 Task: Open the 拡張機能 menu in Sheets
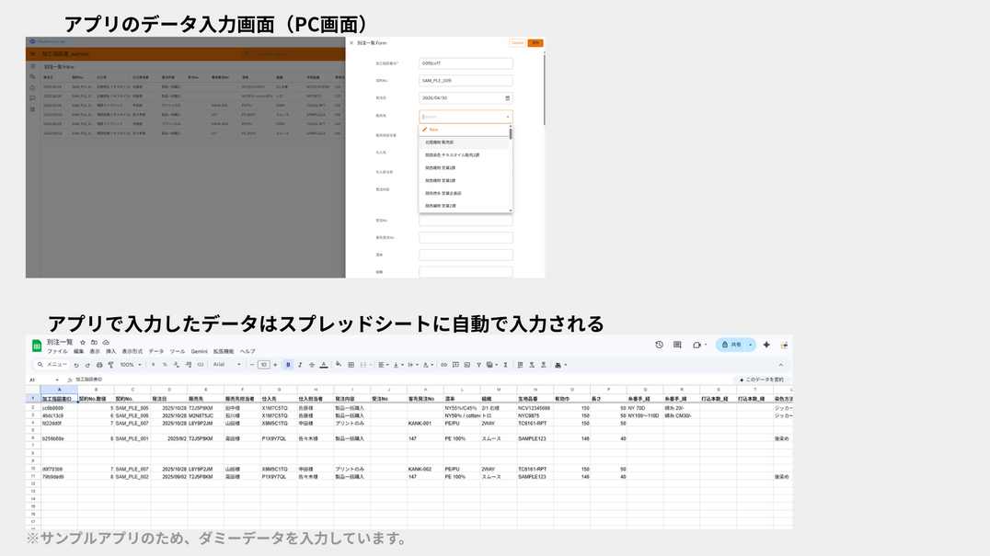(224, 351)
